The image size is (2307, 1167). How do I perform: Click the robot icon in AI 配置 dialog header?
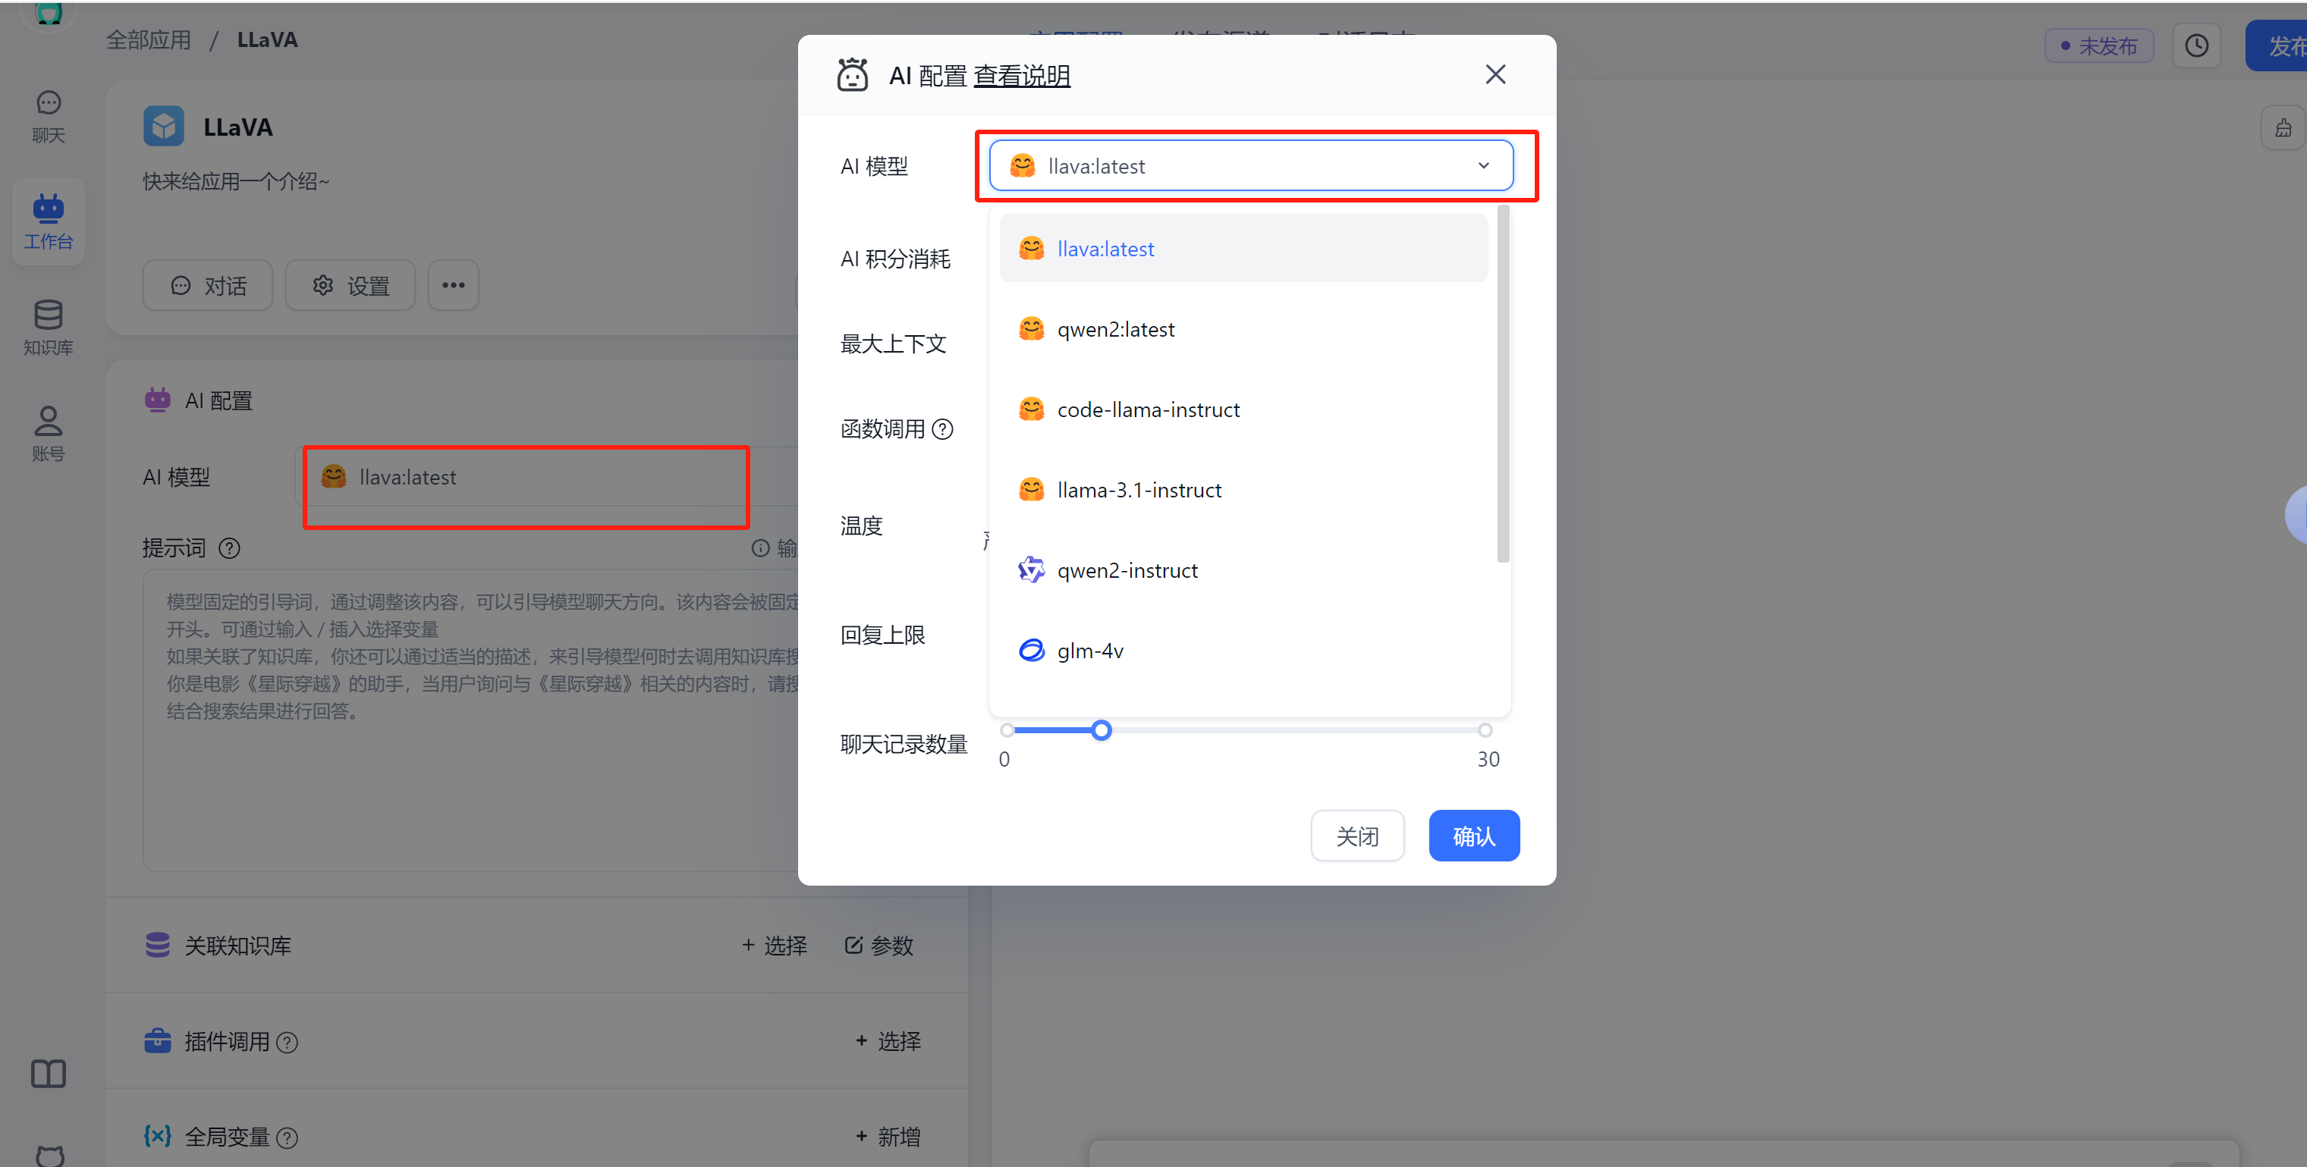(852, 75)
